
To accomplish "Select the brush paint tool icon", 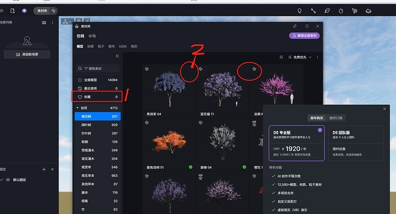I will point(355,11).
